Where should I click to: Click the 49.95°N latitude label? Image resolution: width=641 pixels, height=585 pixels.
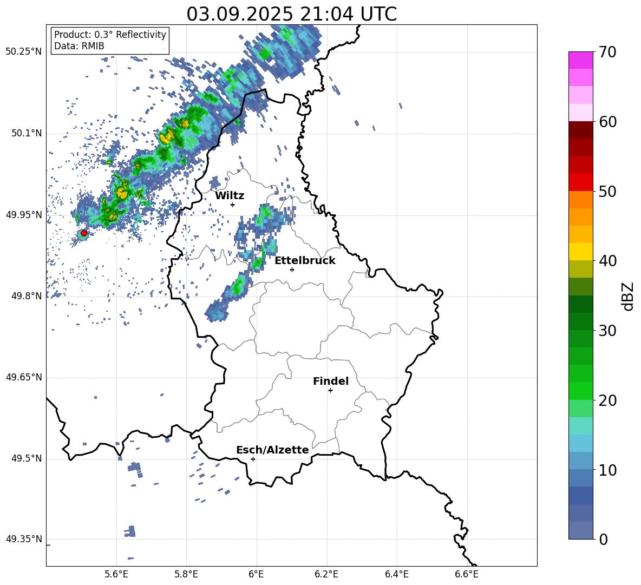(24, 215)
